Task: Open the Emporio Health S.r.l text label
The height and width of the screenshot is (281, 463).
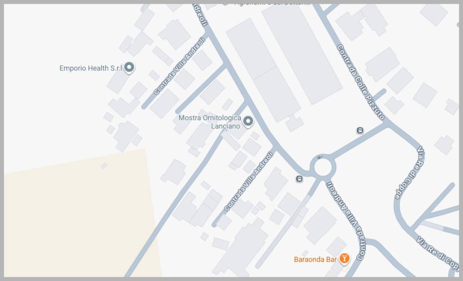Action: 90,68
